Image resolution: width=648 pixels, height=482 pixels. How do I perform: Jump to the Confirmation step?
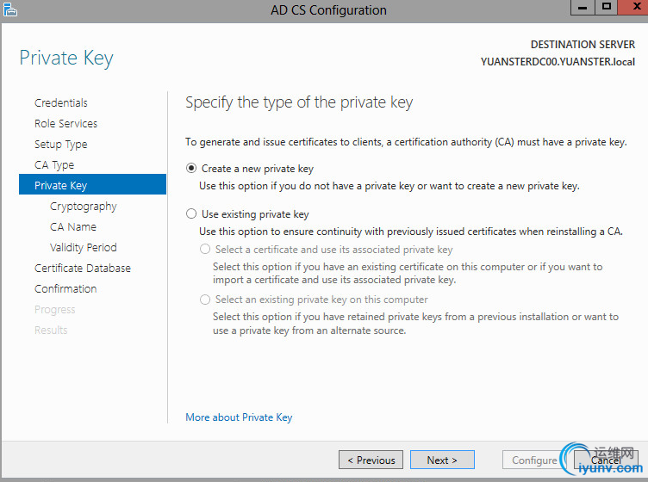[65, 289]
